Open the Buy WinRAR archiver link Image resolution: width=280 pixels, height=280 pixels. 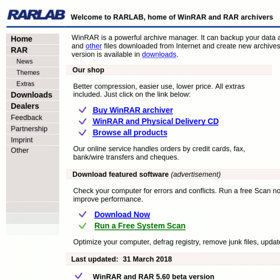[x=133, y=110]
